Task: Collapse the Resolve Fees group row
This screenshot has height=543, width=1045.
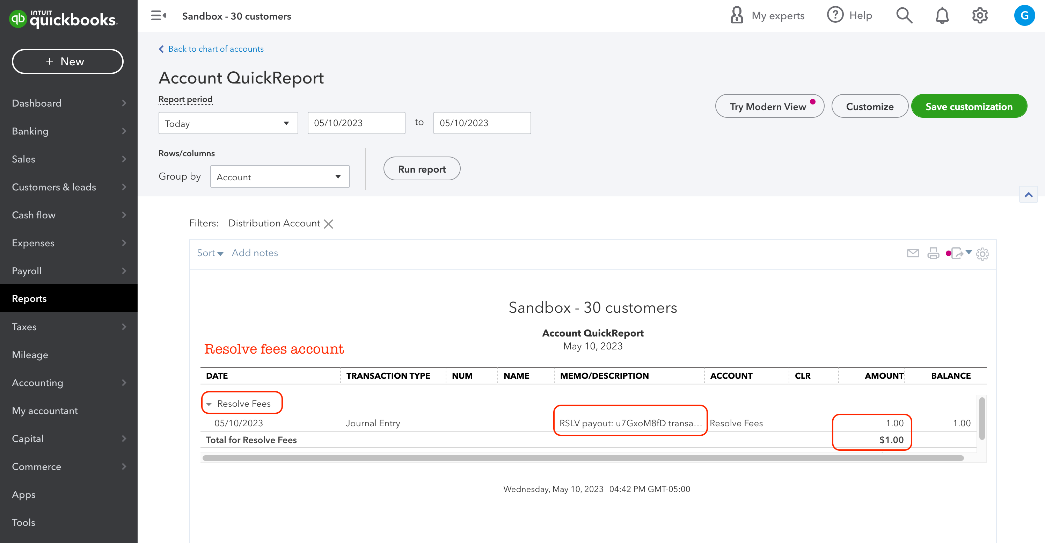Action: [209, 404]
